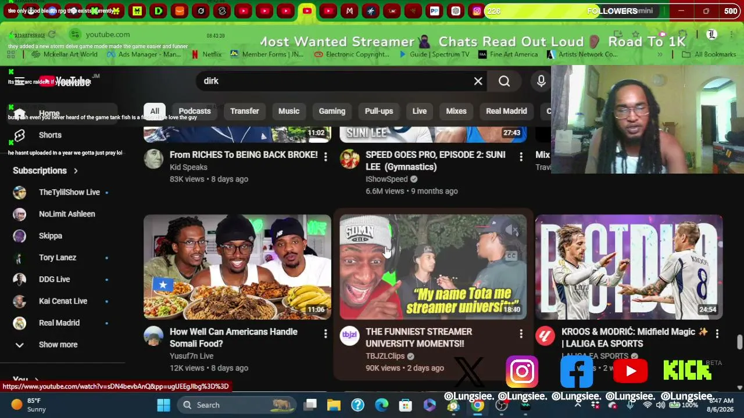This screenshot has width=744, height=418.
Task: Open Kid Speaks channel avatar
Action: click(x=153, y=158)
